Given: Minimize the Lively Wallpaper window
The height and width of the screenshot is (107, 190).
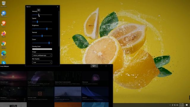Looking at the screenshot, I should (x=102, y=66).
